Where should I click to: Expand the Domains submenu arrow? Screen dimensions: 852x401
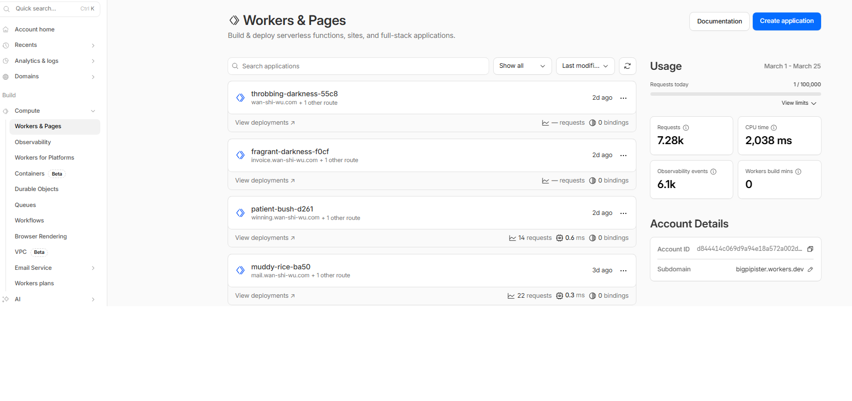93,77
